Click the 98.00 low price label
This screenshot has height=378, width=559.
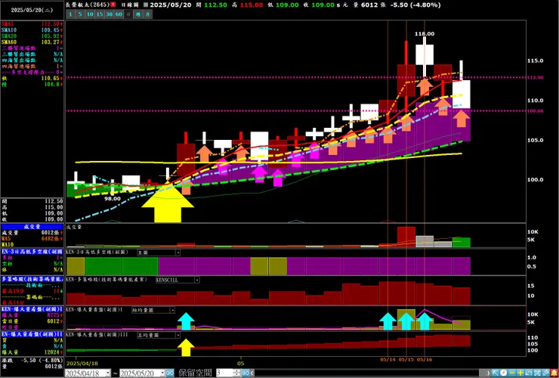pyautogui.click(x=113, y=199)
